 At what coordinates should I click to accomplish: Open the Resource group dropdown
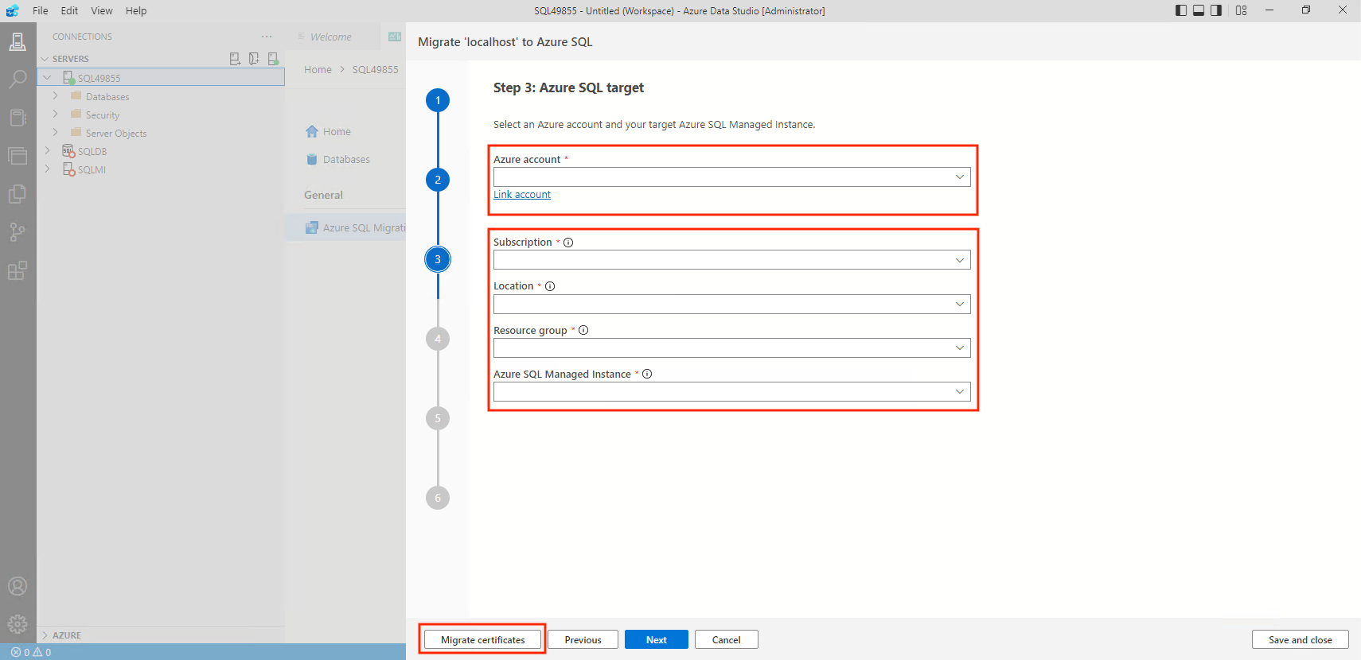click(x=732, y=347)
